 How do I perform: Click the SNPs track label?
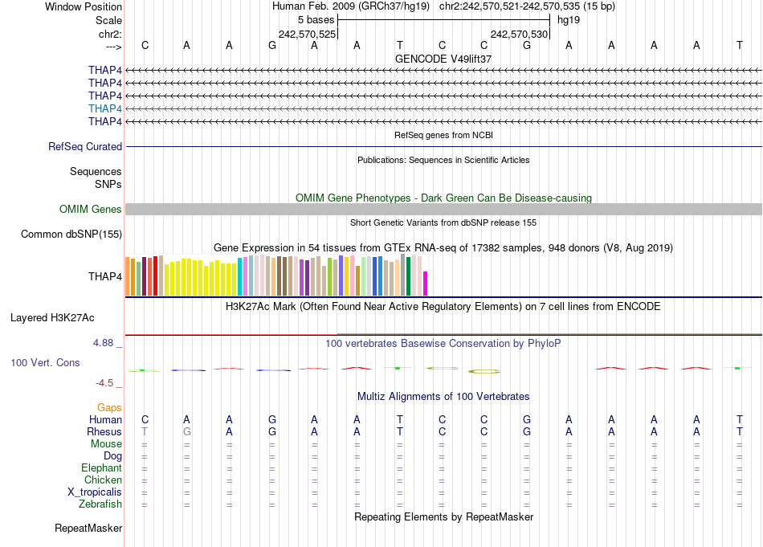coord(108,184)
